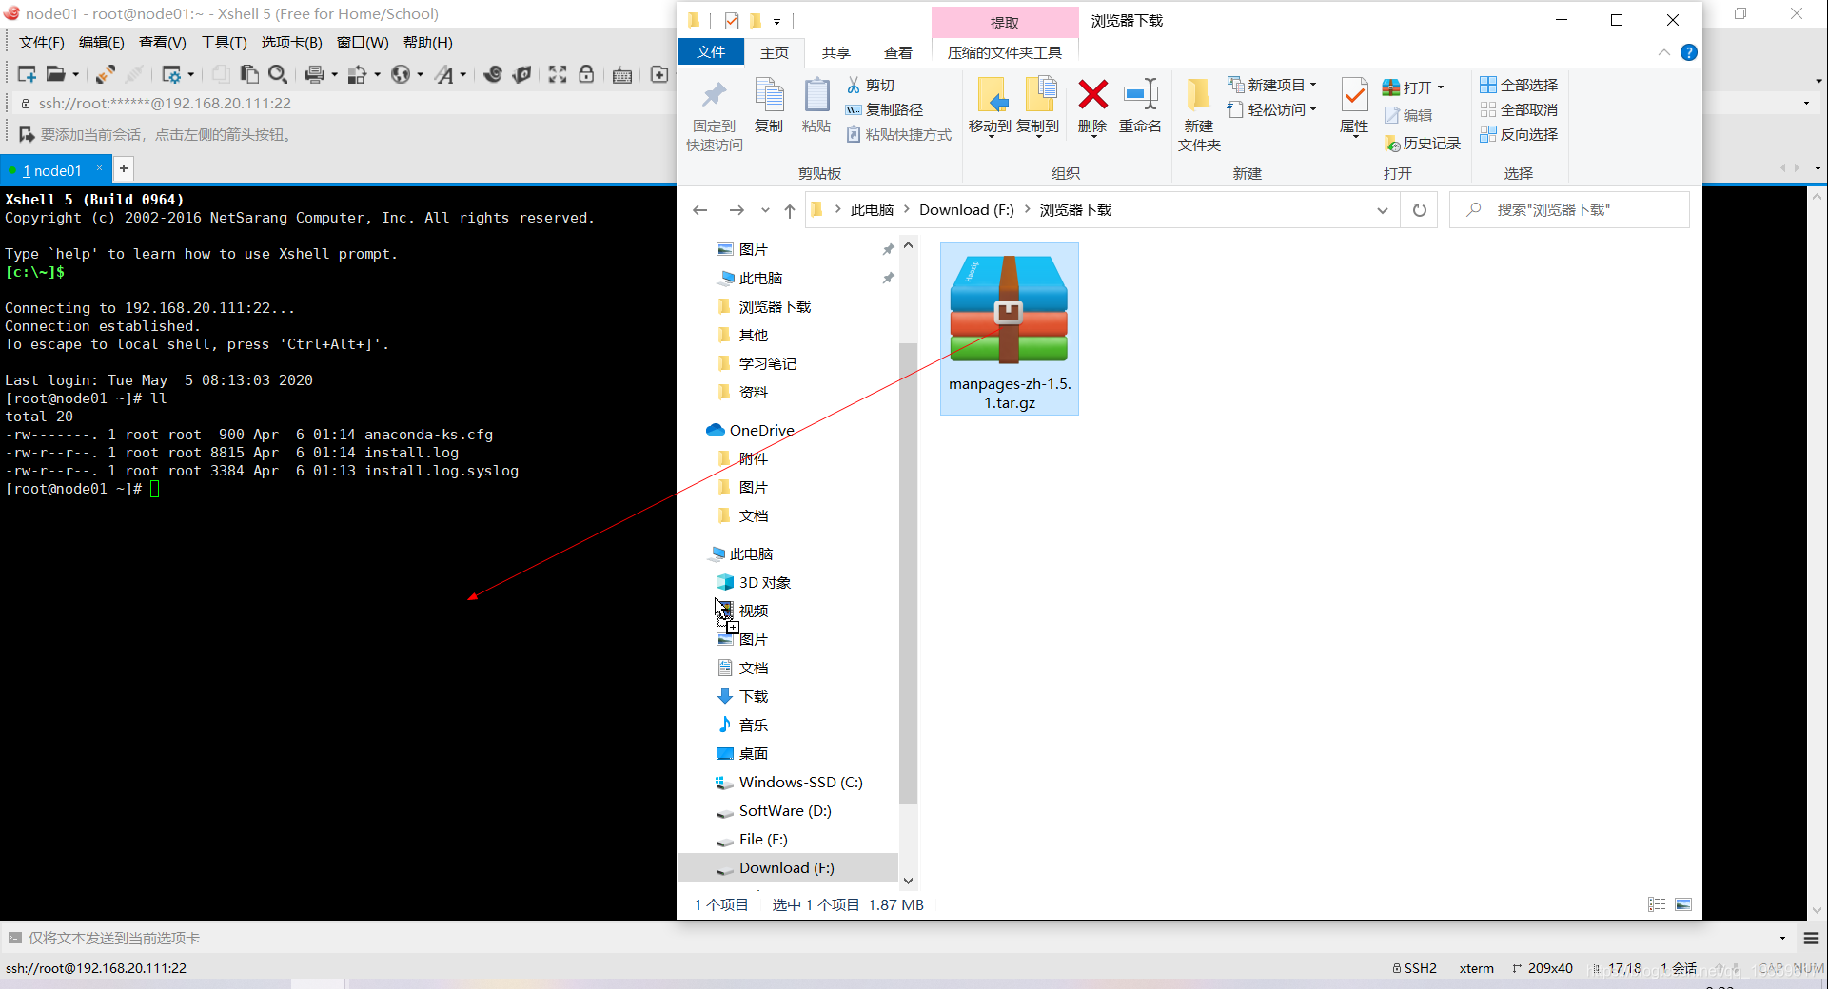Go up one folder level in Explorer
This screenshot has width=1828, height=989.
click(x=789, y=210)
